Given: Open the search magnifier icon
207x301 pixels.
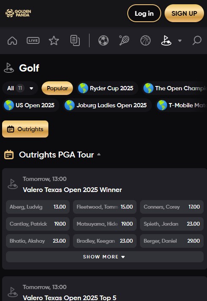Looking at the screenshot, I should pos(197,40).
